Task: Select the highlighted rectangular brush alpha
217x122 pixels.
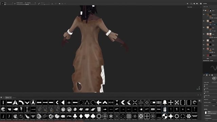Action: coord(165,109)
